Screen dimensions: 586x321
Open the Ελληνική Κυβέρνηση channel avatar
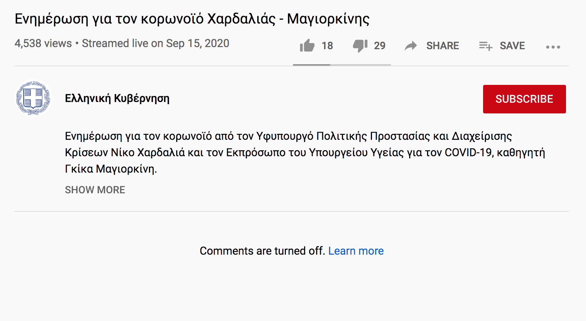tap(33, 98)
